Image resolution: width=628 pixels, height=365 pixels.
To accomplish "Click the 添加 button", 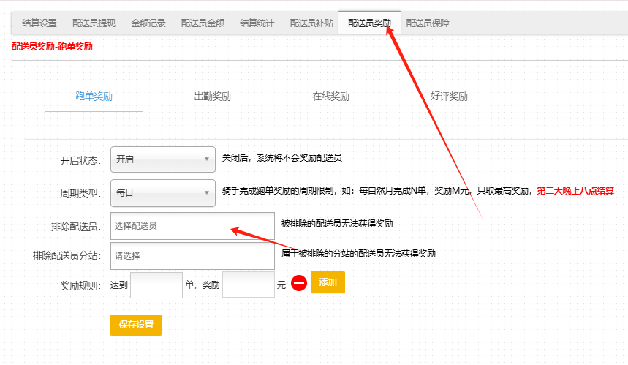I will (328, 282).
